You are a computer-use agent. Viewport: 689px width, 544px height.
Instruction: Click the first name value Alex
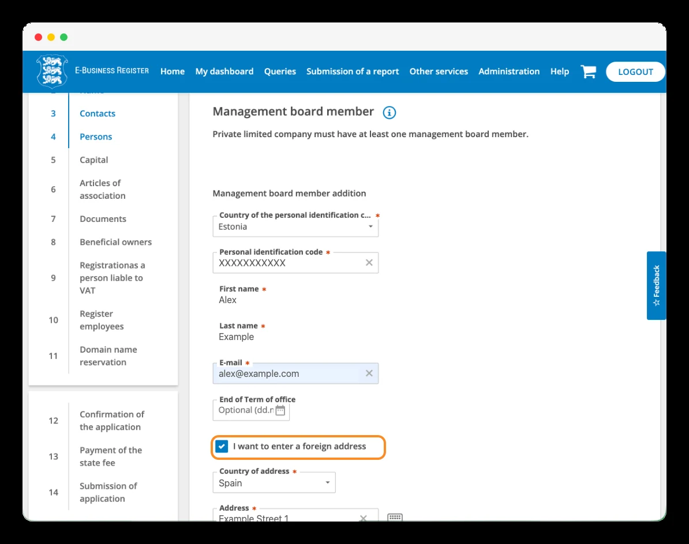227,300
